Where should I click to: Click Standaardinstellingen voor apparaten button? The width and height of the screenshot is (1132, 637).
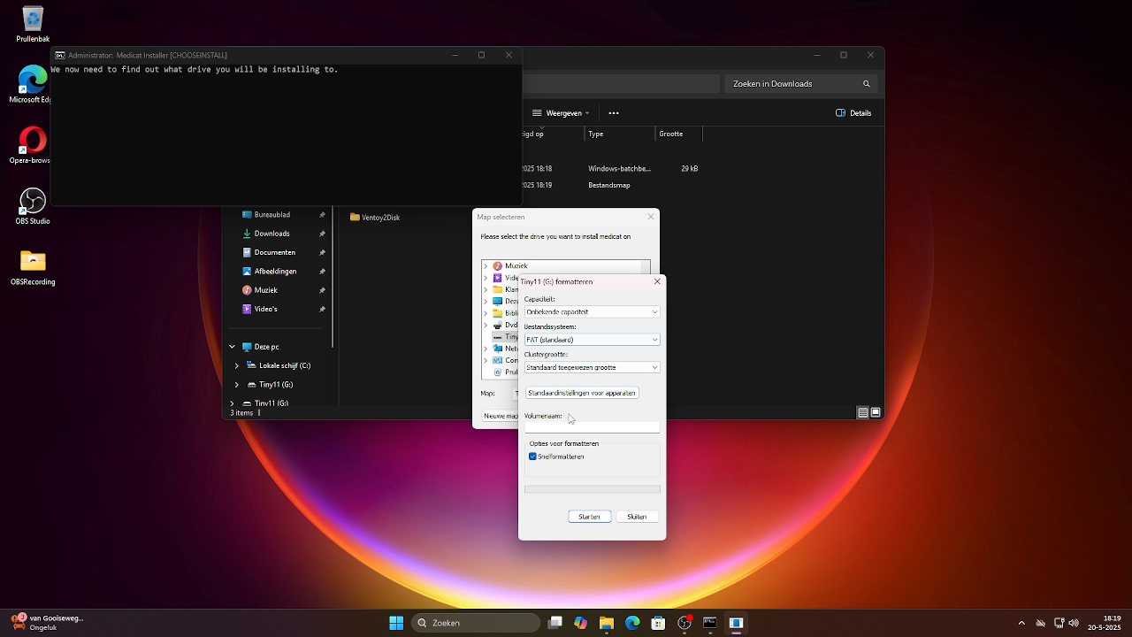pos(582,393)
